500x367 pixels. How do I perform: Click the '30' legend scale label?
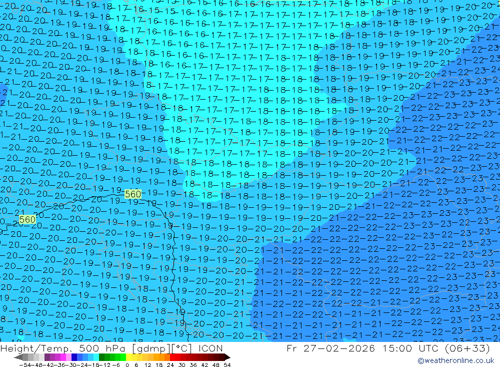click(x=182, y=365)
